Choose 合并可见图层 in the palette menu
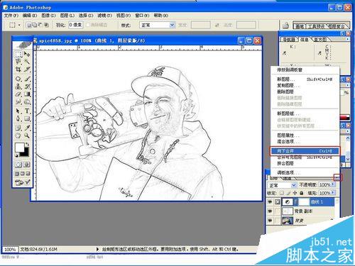Viewport: 355px width, 266px height. click(305, 157)
